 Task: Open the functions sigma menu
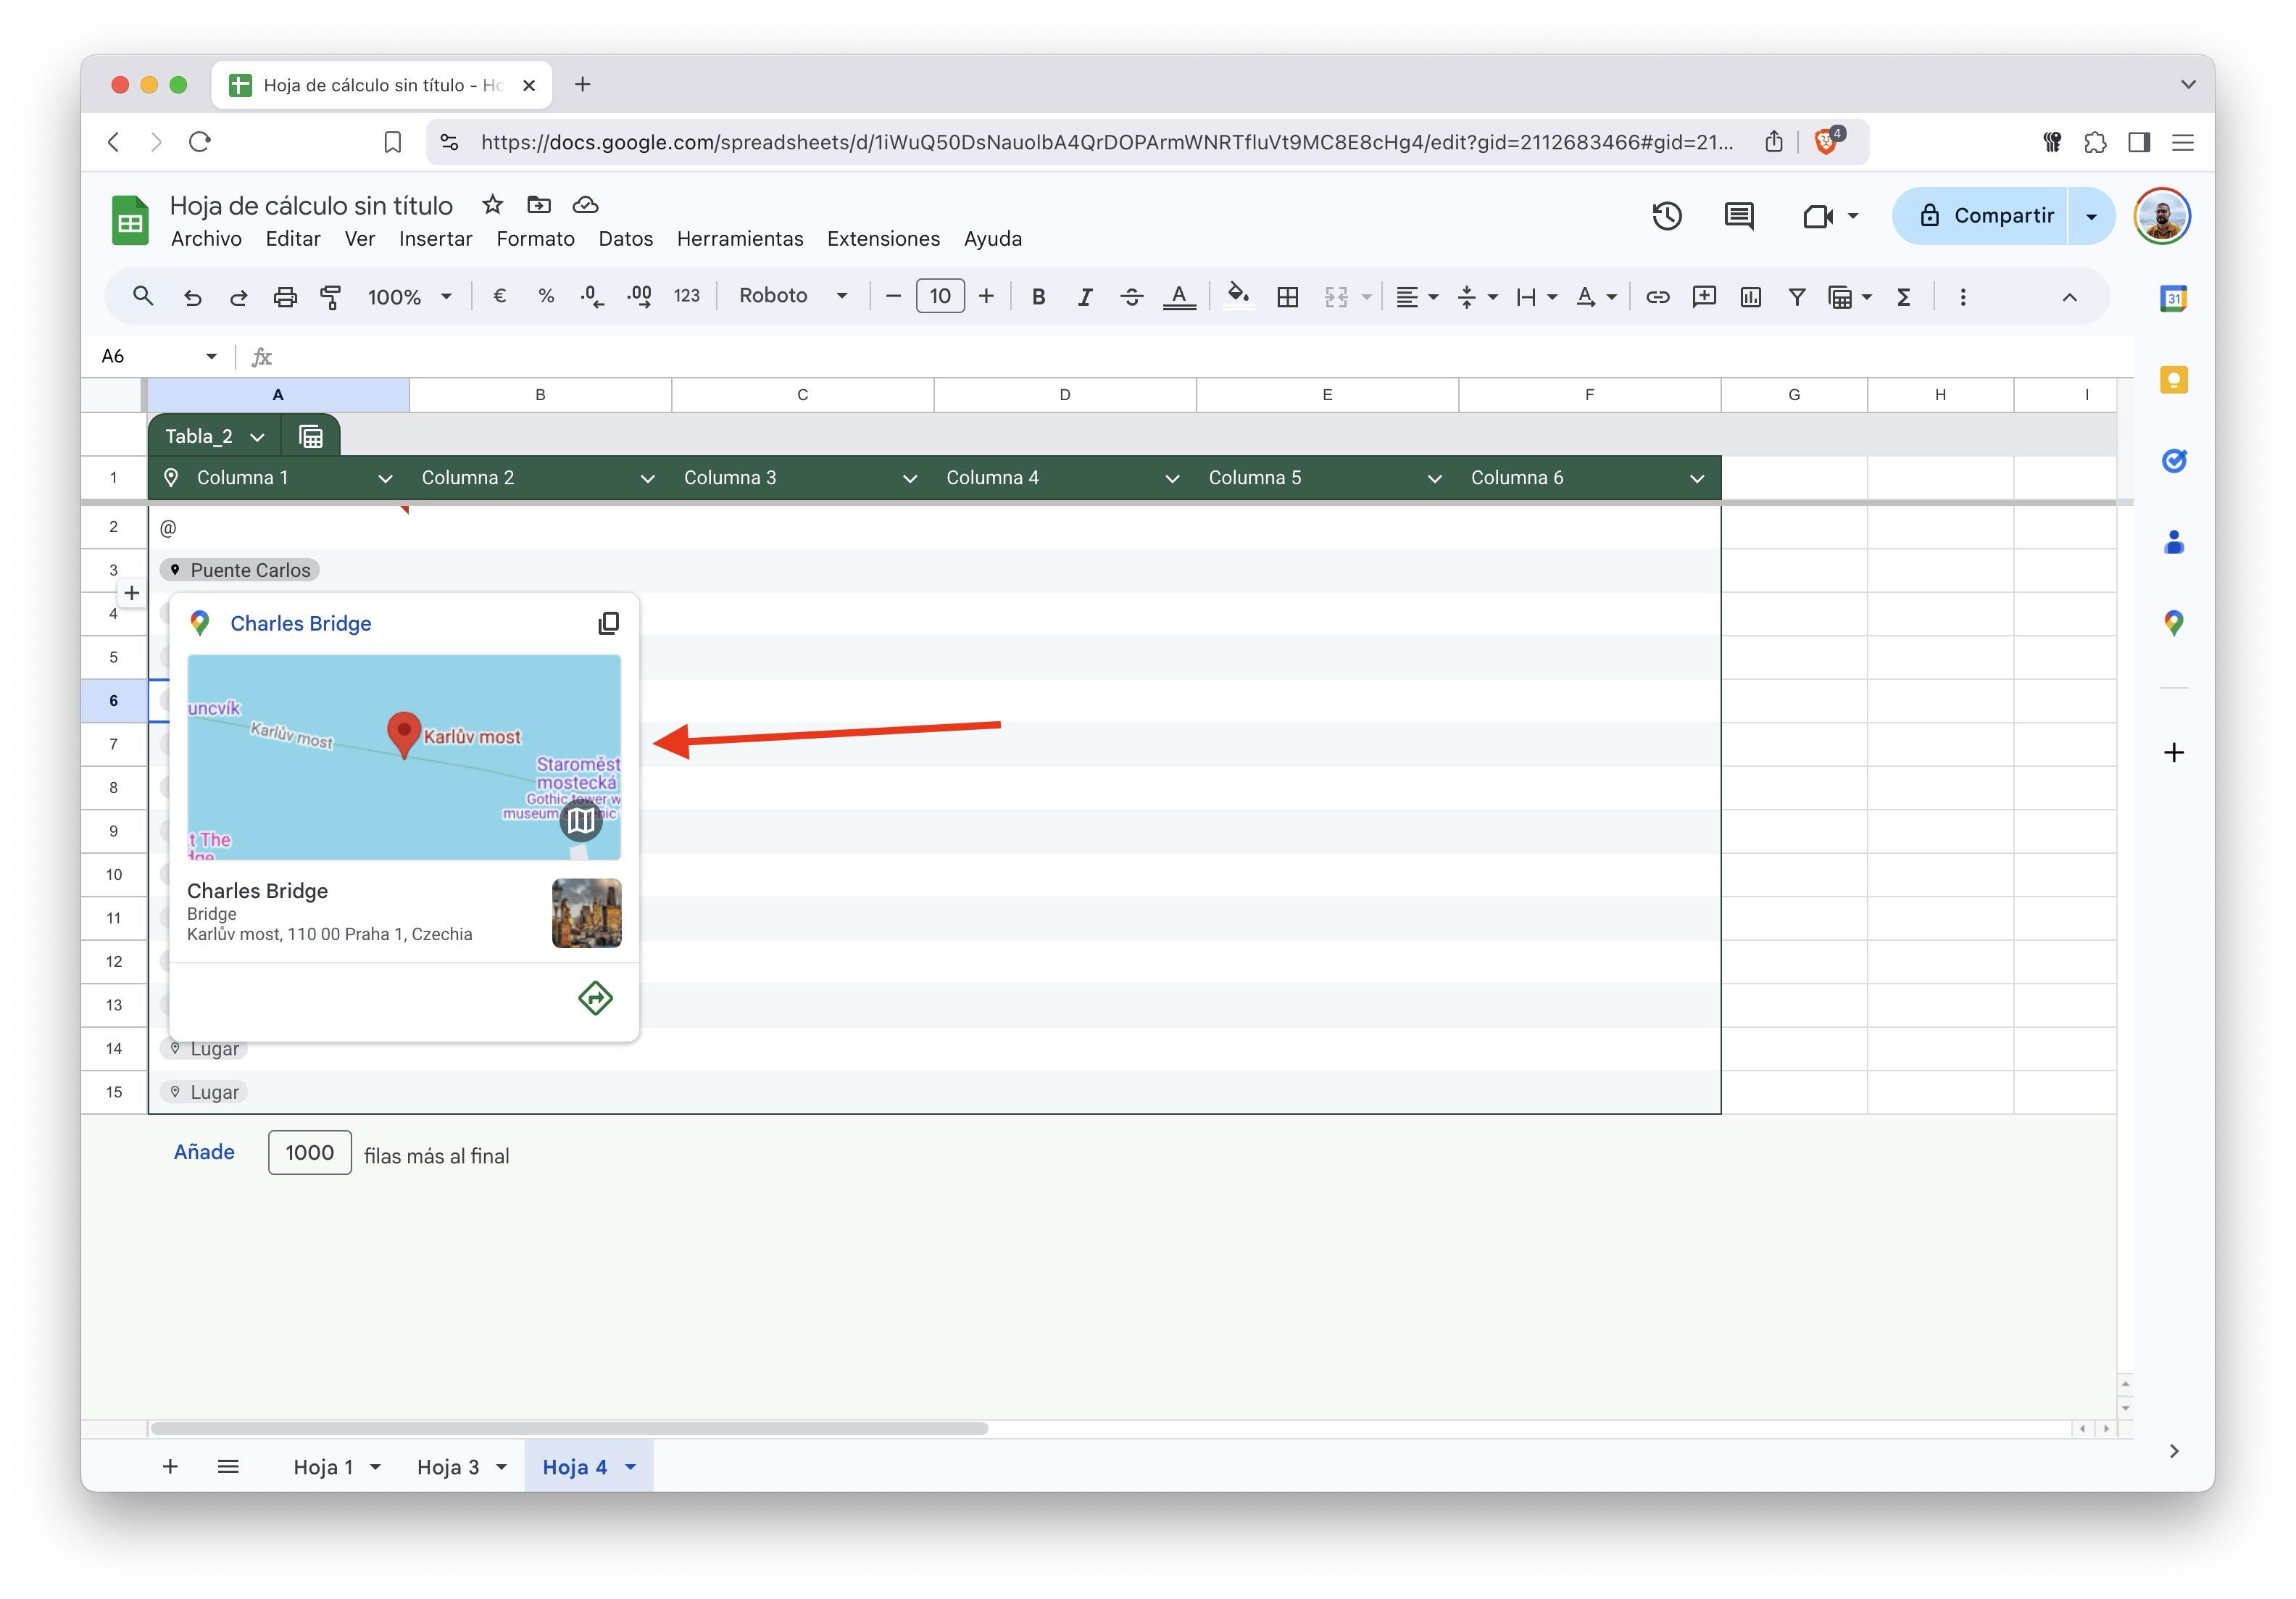tap(1903, 297)
